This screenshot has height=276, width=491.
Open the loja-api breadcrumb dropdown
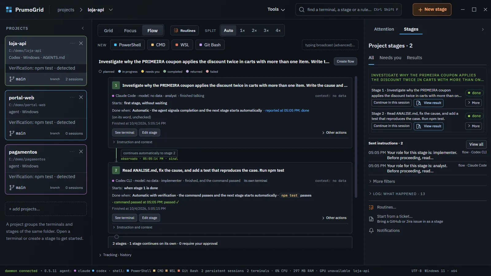pos(111,10)
